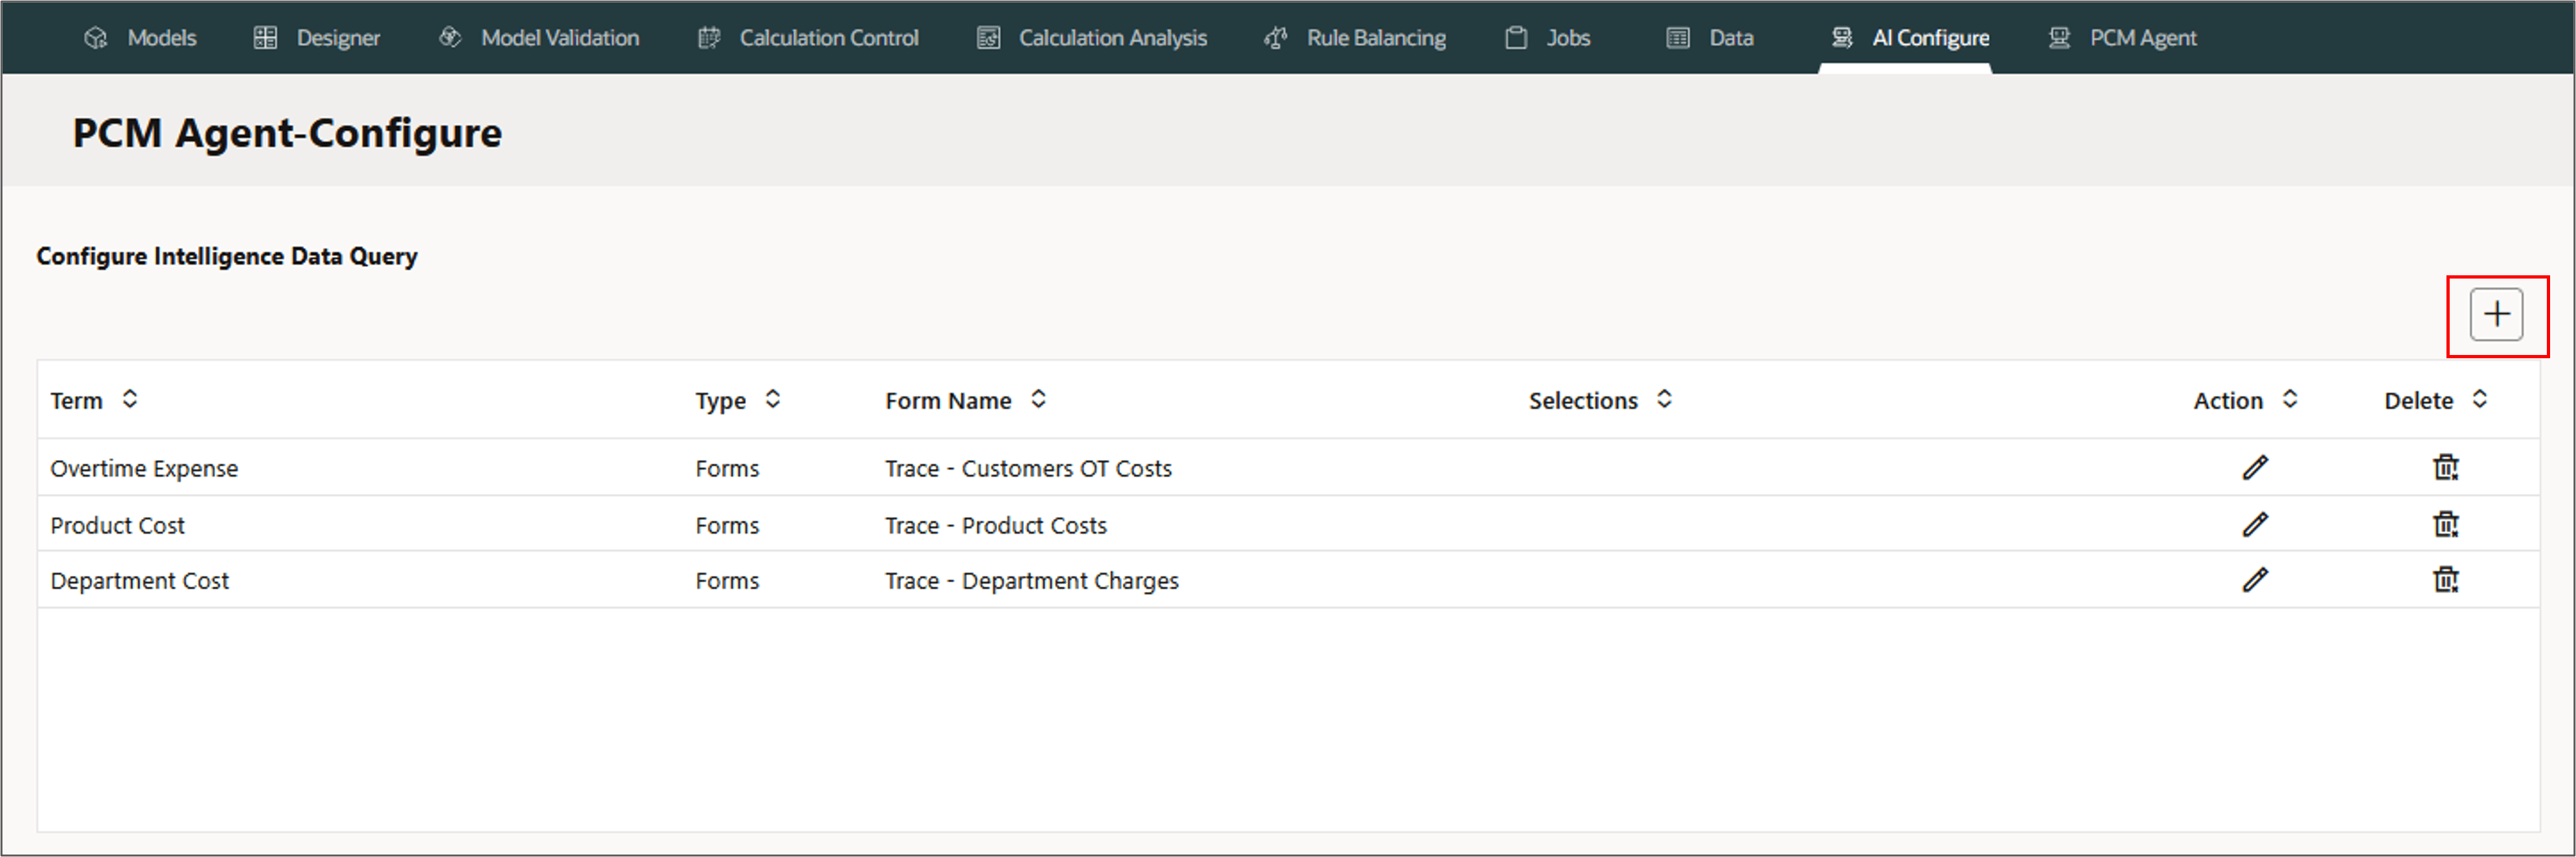The width and height of the screenshot is (2576, 857).
Task: Switch to the Designer tab
Action: point(317,38)
